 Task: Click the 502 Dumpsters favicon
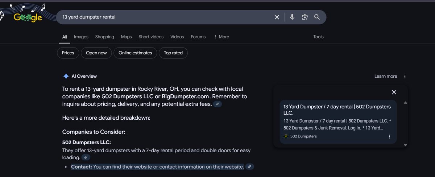click(286, 136)
